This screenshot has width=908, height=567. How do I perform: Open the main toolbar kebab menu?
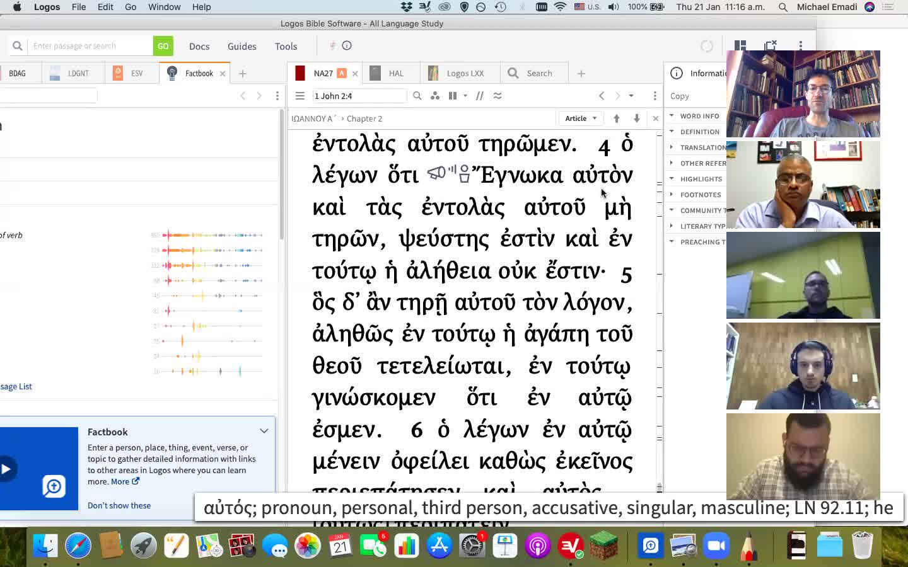tap(801, 45)
